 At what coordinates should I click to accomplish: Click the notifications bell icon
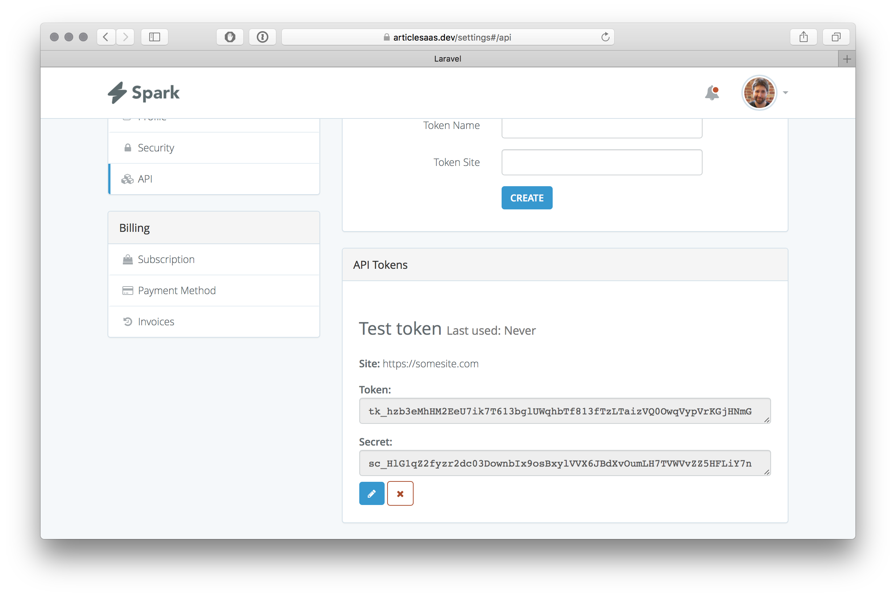(x=711, y=93)
